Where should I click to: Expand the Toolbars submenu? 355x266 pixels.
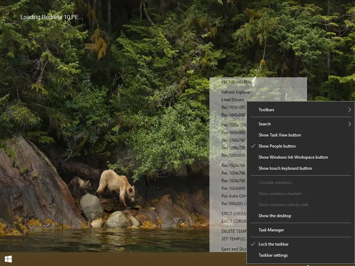[301, 110]
